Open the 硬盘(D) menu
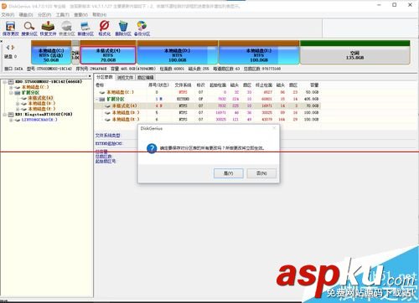 click(26, 14)
